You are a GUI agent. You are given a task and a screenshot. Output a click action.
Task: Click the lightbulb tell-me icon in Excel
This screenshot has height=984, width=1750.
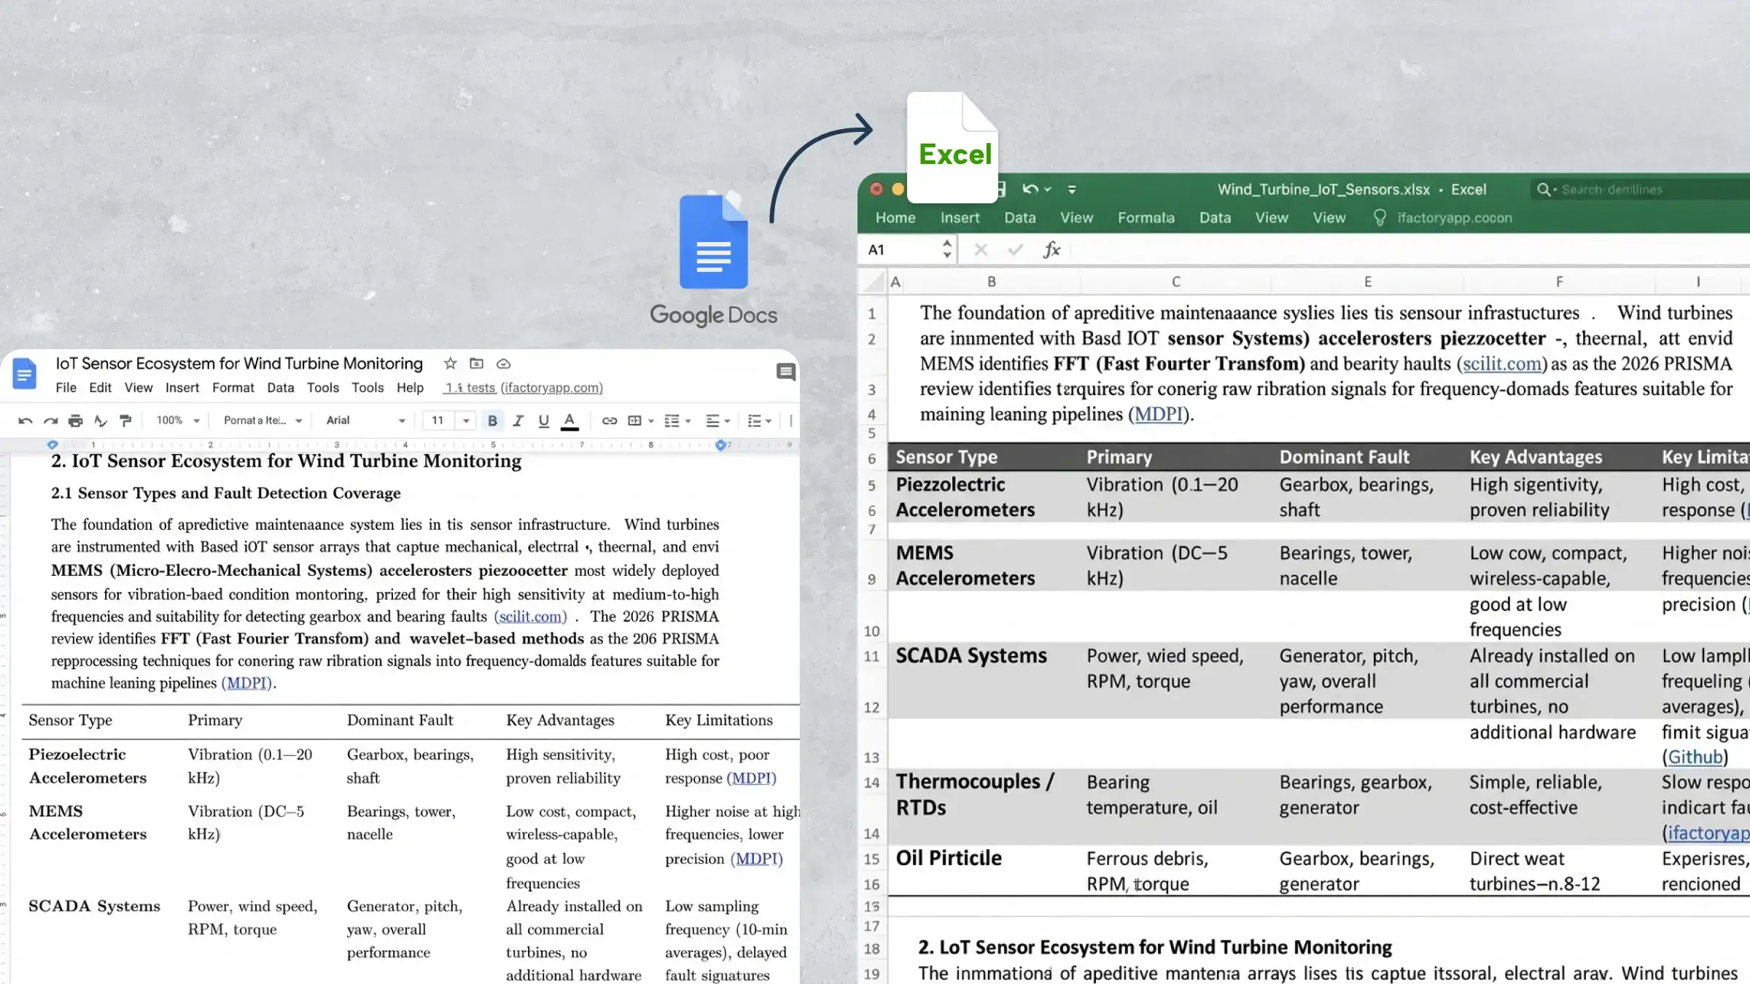pyautogui.click(x=1379, y=217)
